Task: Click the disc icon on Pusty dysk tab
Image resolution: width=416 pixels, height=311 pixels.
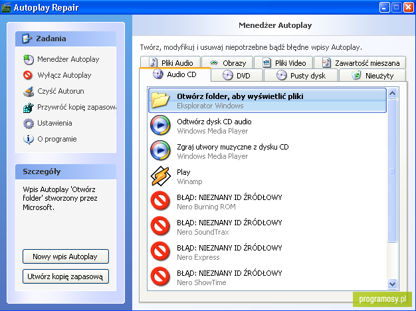Action: pos(282,75)
